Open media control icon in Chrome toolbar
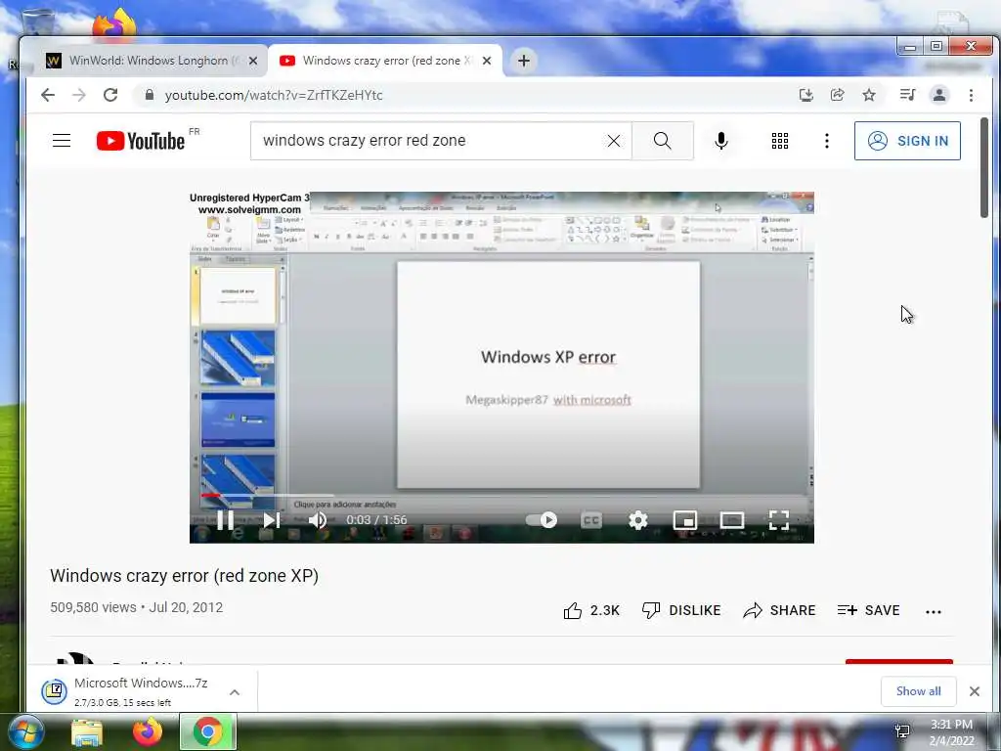Viewport: 1001px width, 751px height. [x=907, y=95]
